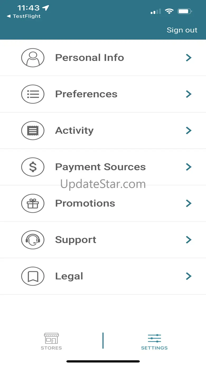Image resolution: width=206 pixels, height=366 pixels.
Task: Select the Promotions menu label
Action: (85, 203)
